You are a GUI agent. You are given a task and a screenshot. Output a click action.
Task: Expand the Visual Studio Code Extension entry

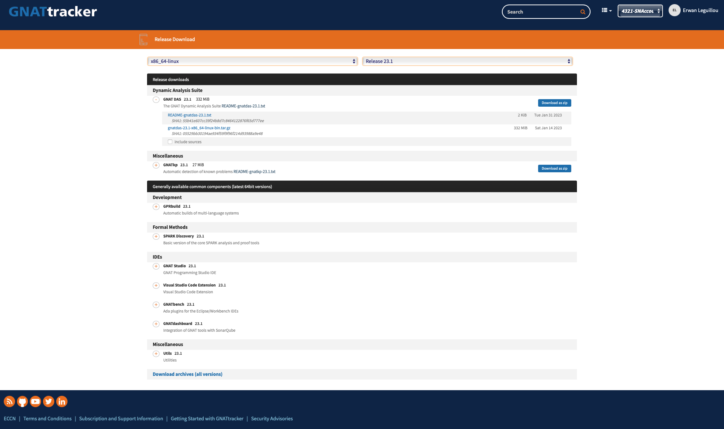156,285
